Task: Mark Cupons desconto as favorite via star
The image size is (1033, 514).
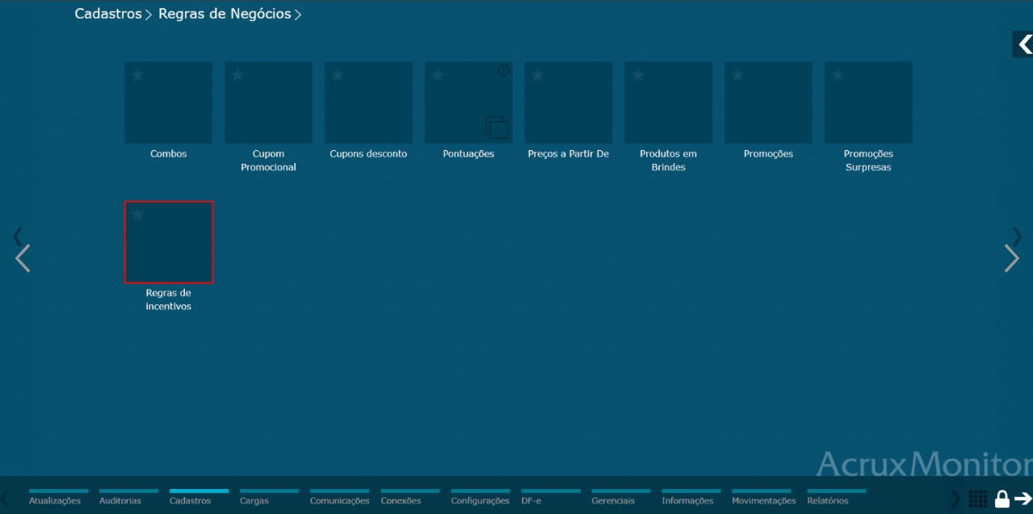Action: click(x=338, y=75)
